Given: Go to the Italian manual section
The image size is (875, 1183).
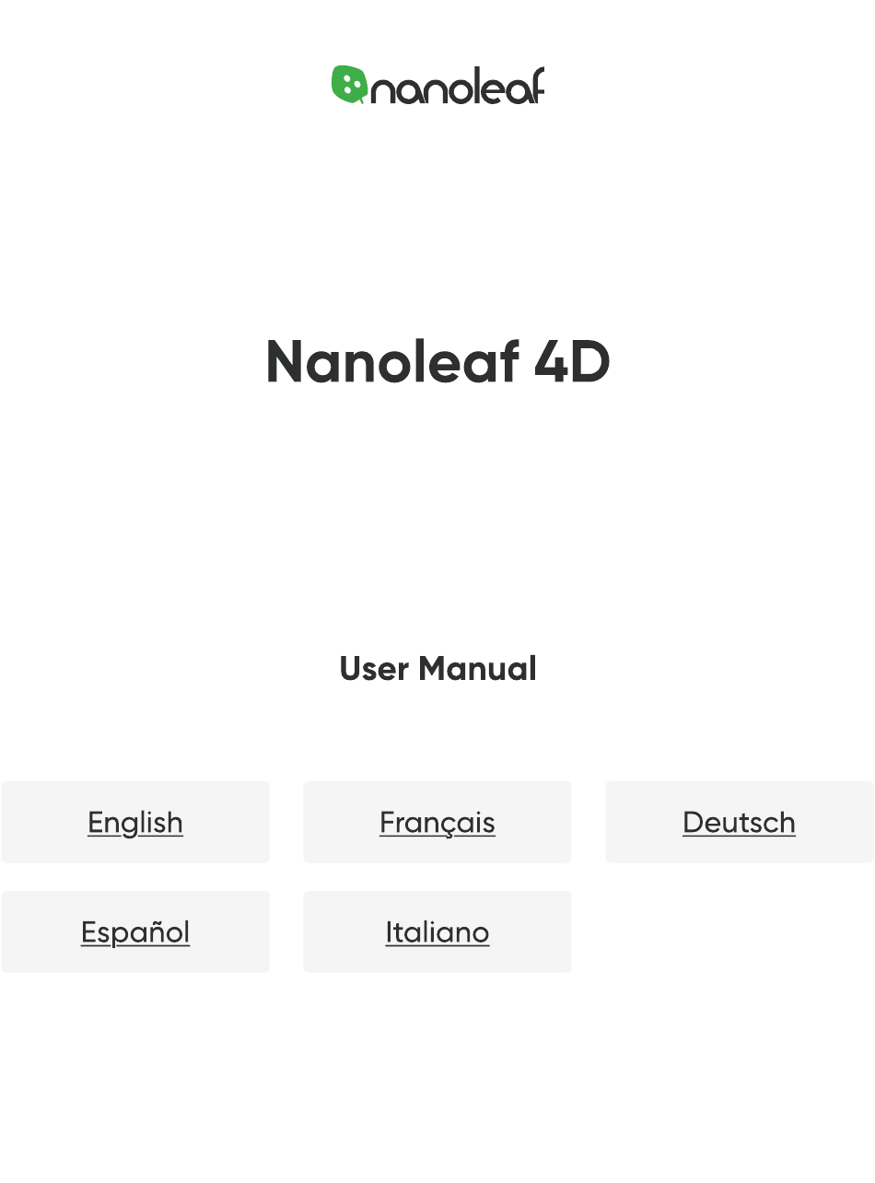Looking at the screenshot, I should (x=437, y=931).
